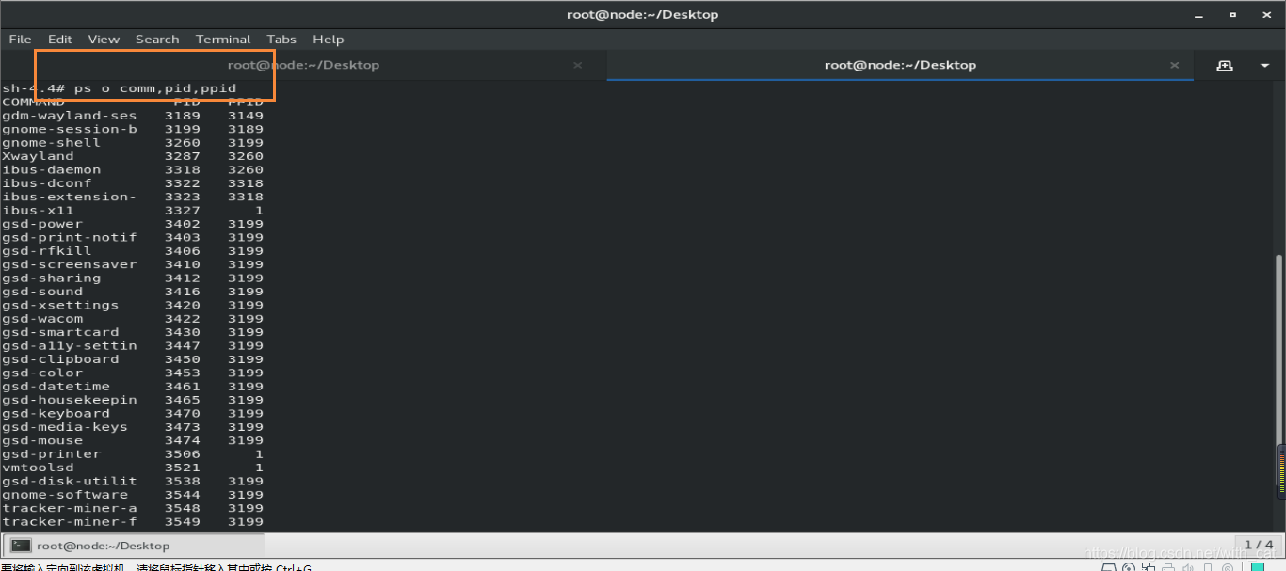The width and height of the screenshot is (1286, 571).
Task: Click the gsd-disk-utilit process name
Action: [70, 482]
